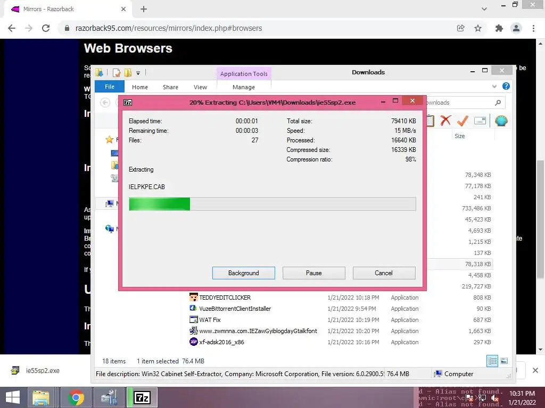Open the Windows Start button
Screen dimensions: 545x408
click(13, 397)
